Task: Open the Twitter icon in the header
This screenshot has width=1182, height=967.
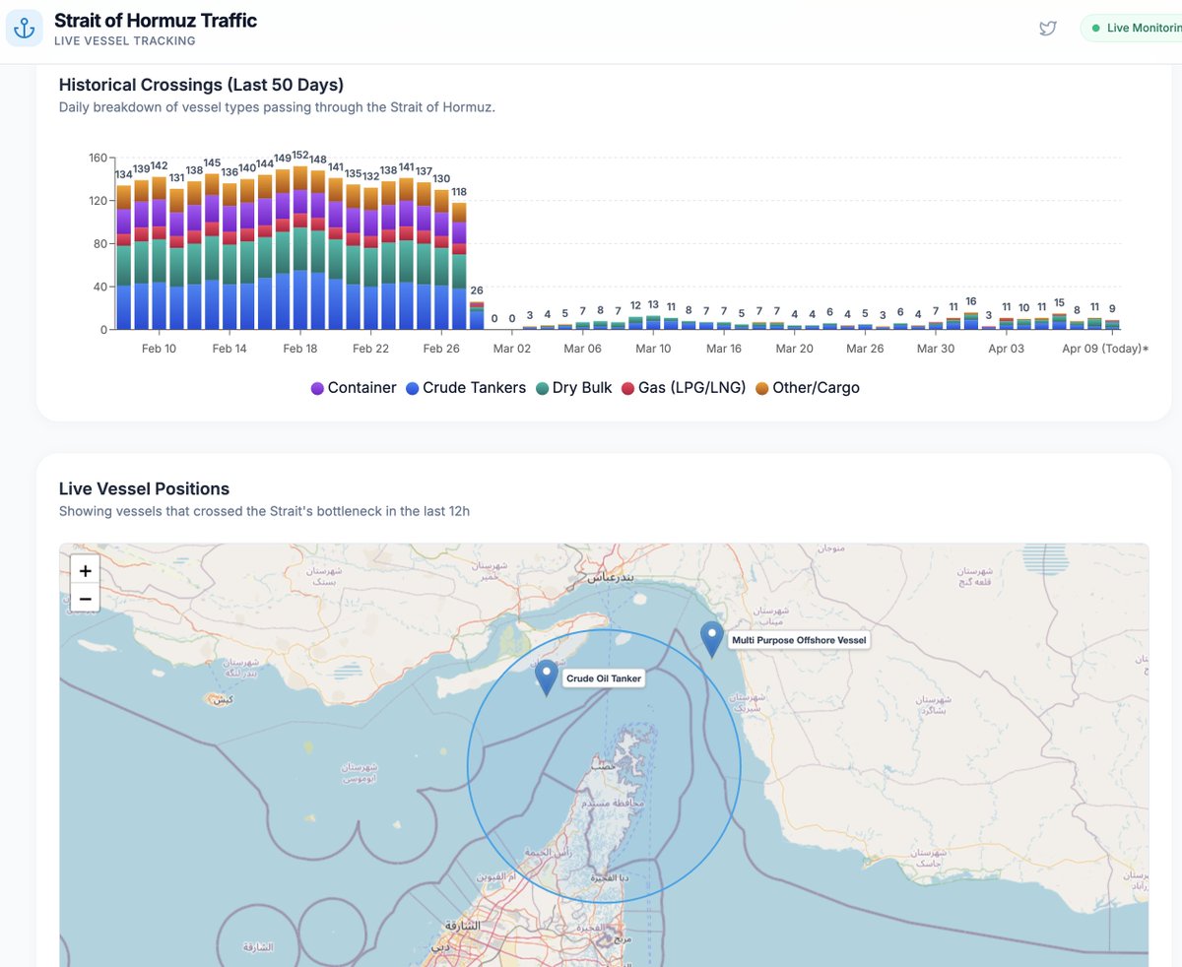Action: pyautogui.click(x=1047, y=28)
